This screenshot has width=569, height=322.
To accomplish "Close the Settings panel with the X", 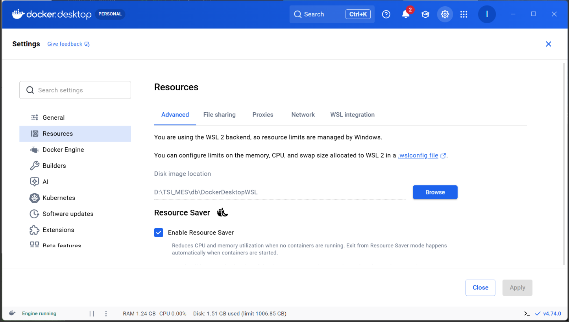I will (x=549, y=44).
